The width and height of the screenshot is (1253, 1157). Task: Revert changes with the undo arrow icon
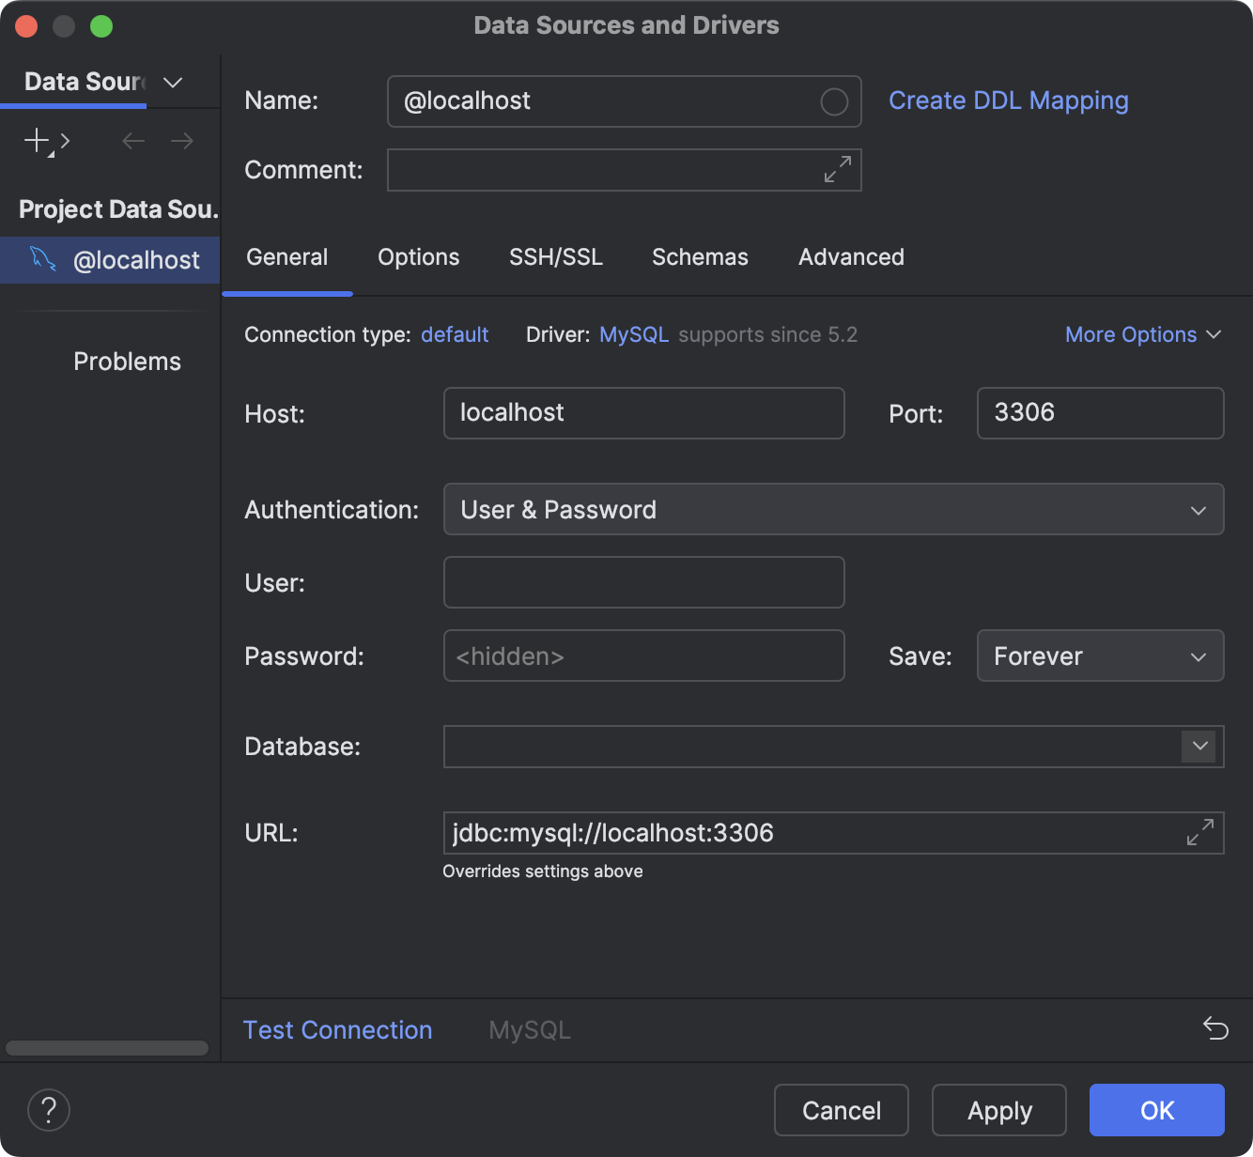1215,1029
